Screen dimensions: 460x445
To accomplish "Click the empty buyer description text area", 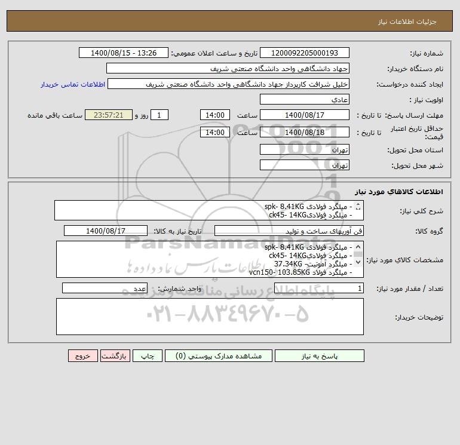I will 210,317.
